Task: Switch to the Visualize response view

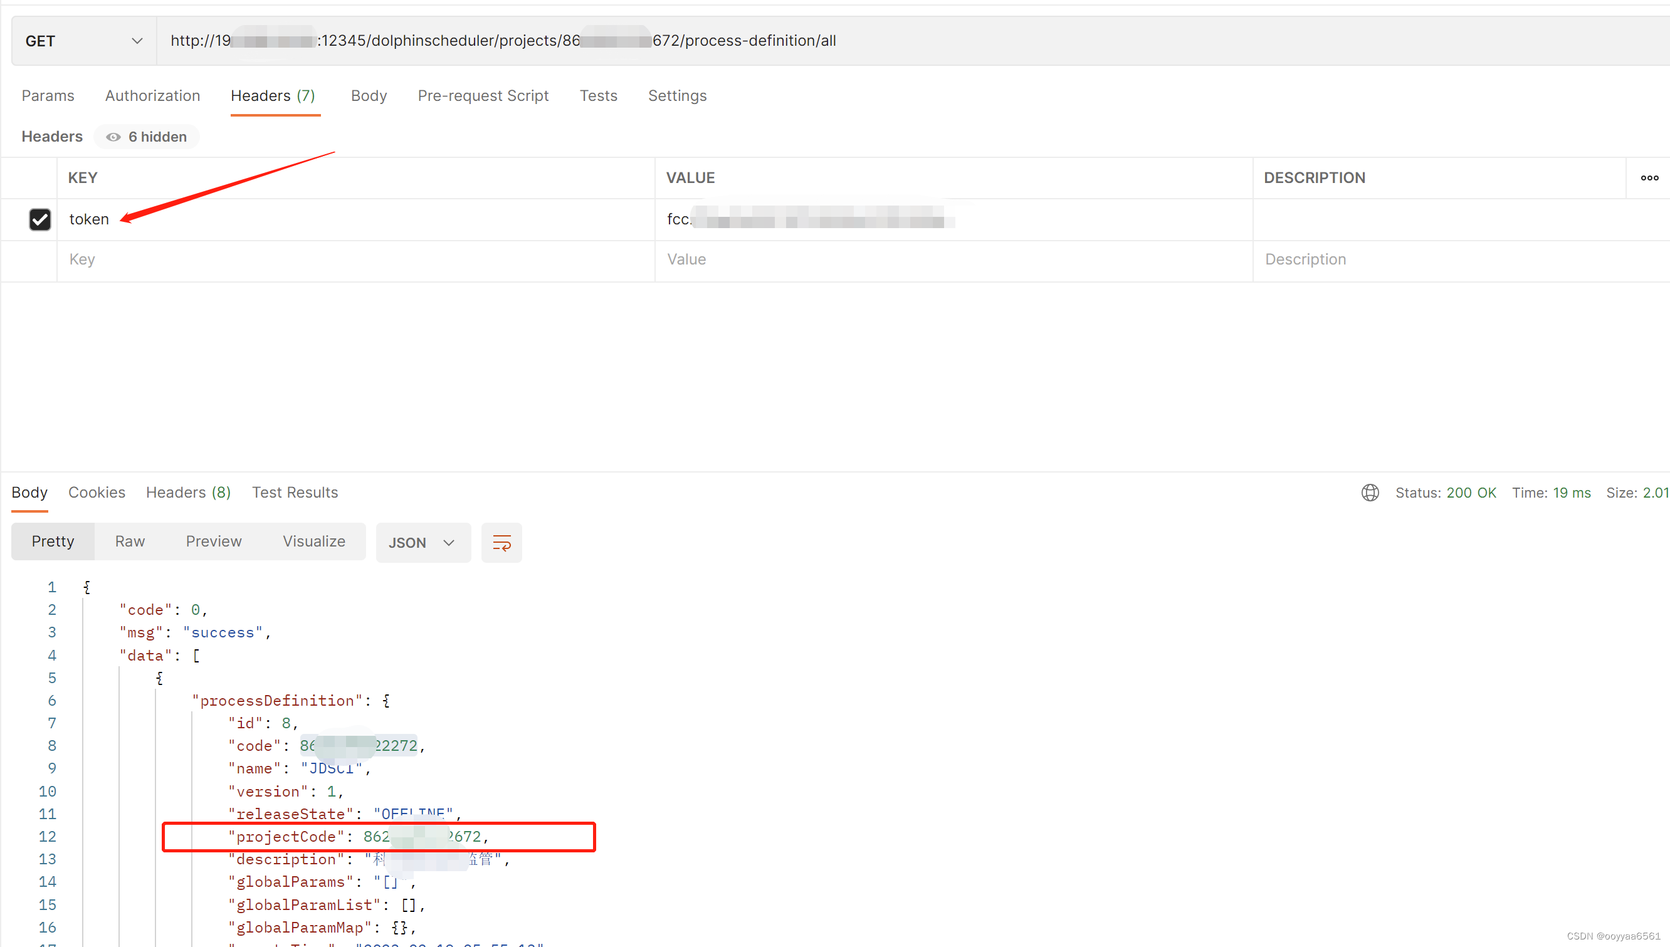Action: tap(314, 542)
